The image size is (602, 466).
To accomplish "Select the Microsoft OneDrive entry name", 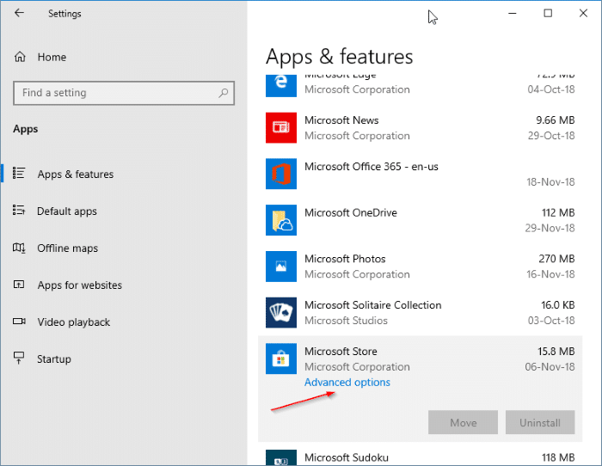I will 351,212.
